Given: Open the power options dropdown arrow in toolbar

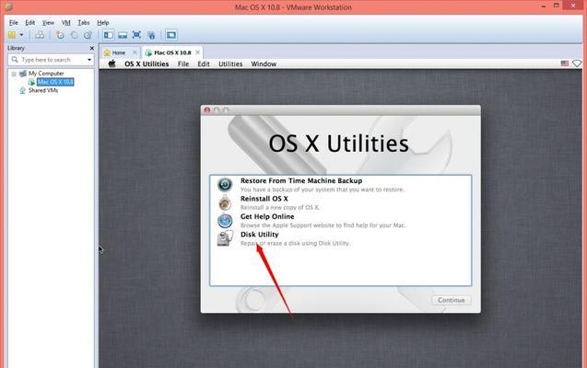Looking at the screenshot, I should coord(21,35).
